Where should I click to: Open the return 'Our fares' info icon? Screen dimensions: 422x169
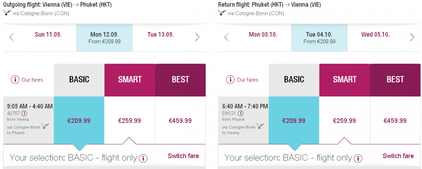pos(230,79)
